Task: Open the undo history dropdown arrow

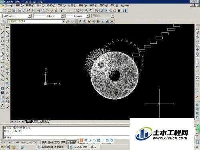Action: [x=66, y=10]
